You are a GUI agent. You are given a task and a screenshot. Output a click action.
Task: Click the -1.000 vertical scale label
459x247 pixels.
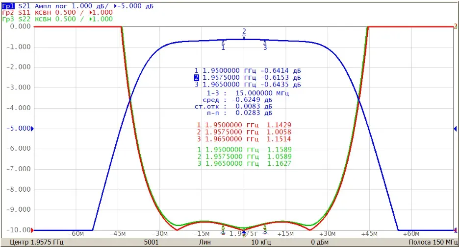coord(18,47)
